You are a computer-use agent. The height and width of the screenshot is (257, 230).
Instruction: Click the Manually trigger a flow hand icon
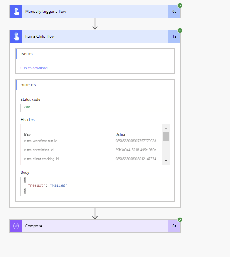click(16, 12)
